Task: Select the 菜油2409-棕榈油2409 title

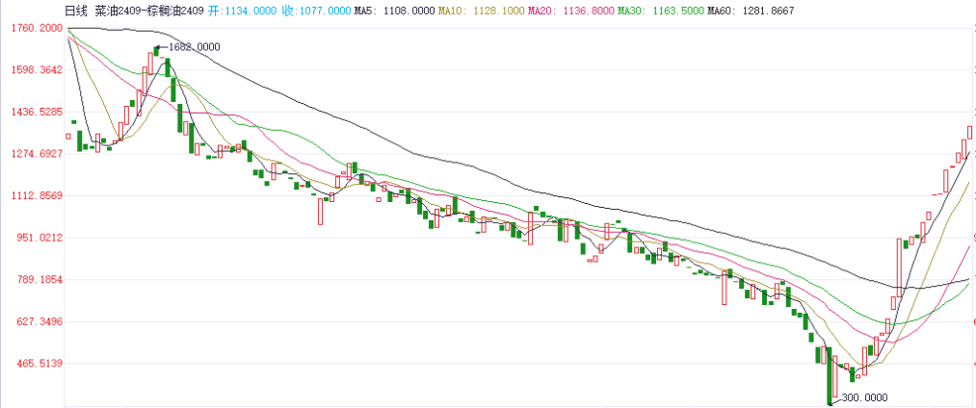Action: 148,11
